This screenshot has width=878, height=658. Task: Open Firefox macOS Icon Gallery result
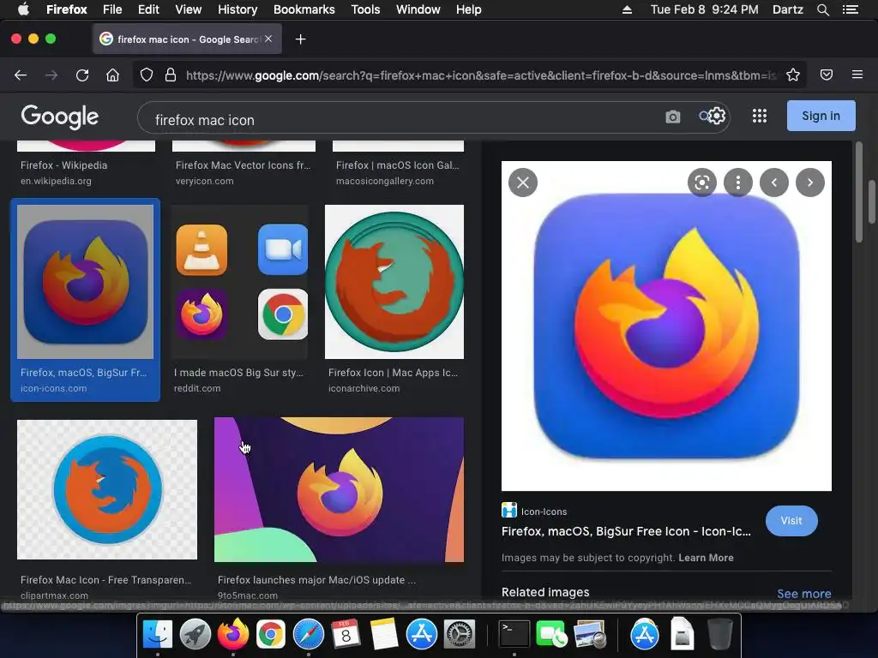coord(398,165)
